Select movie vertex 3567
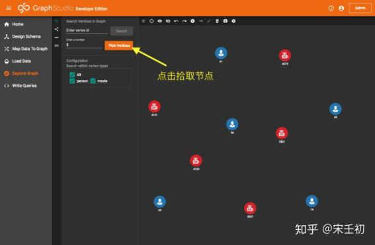The image size is (375, 245). pos(250,208)
